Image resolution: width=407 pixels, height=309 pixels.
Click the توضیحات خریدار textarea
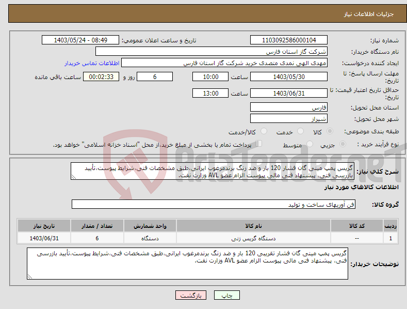[187, 264]
